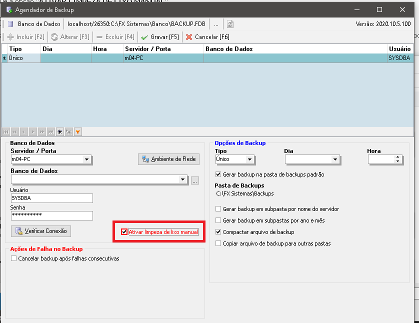Click the black asterisk navigator icon
This screenshot has height=323, width=419.
59,132
